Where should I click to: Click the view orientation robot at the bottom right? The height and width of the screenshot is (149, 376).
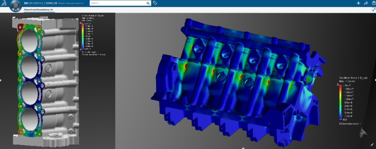363,133
